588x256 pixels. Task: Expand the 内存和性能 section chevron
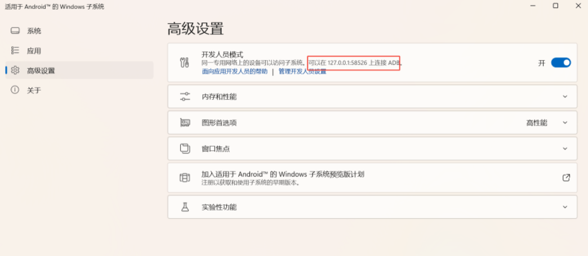pos(565,97)
